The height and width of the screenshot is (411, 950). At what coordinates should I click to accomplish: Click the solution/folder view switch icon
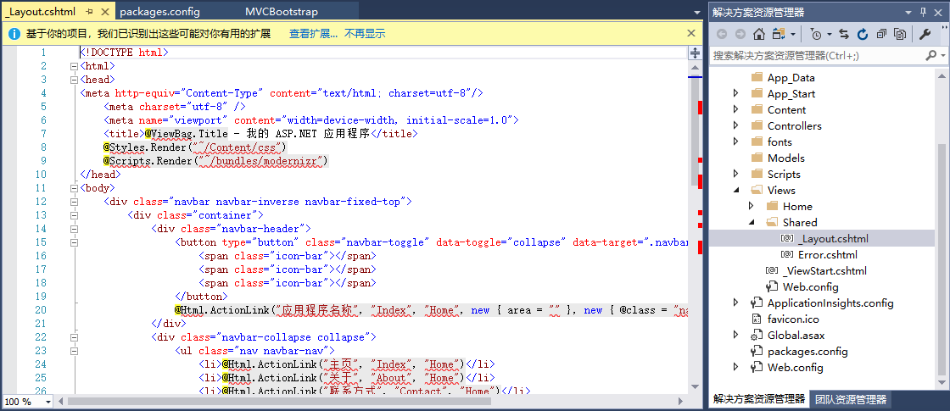[x=780, y=34]
